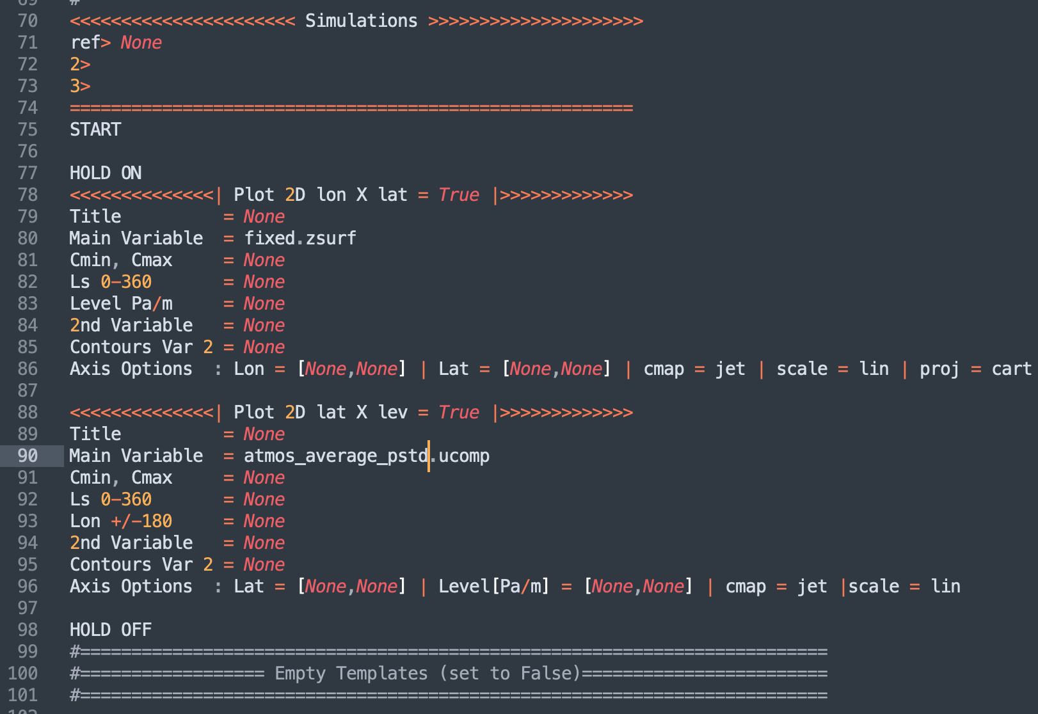Click 'None' value of Title on line 79
Viewport: 1038px width, 714px height.
click(264, 217)
